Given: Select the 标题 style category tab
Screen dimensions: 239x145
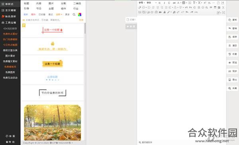Looking at the screenshot, I should coord(26,3).
